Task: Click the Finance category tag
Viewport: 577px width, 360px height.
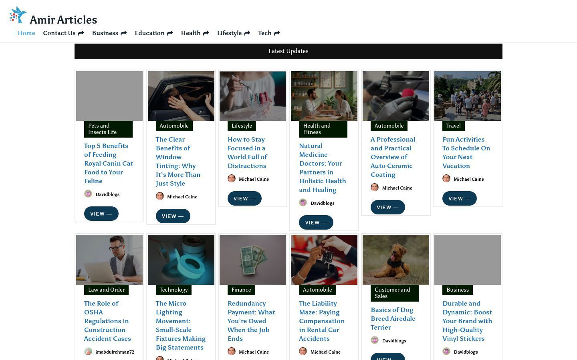Action: point(241,290)
